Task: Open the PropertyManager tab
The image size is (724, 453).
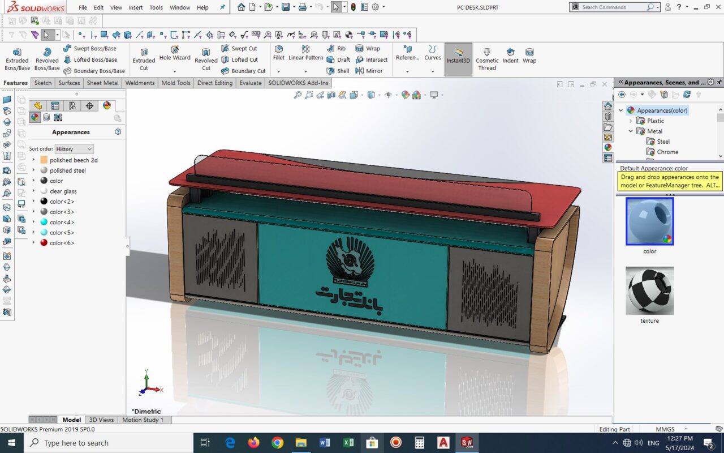Action: coord(55,105)
